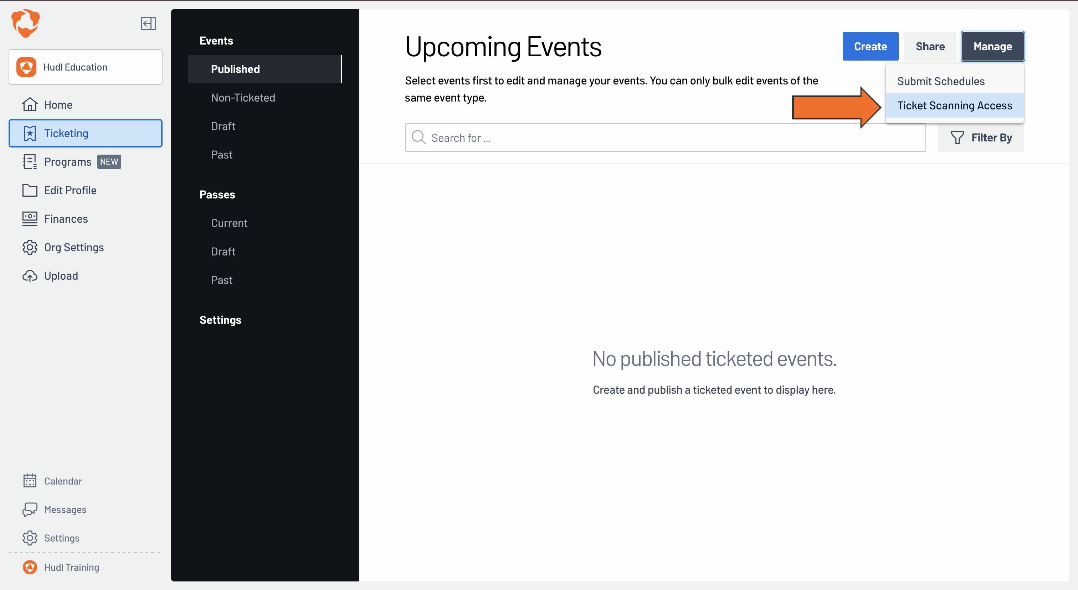Open the Upload link

click(85, 276)
